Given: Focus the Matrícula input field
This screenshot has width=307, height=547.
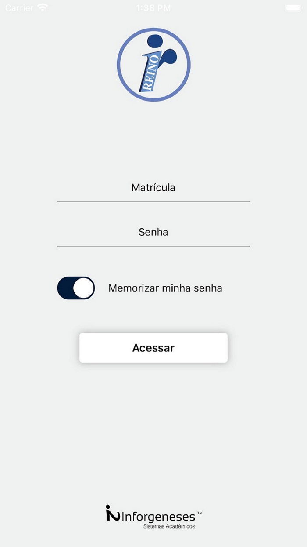Looking at the screenshot, I should [153, 188].
